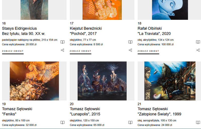Viewport: 201px width, 129px height.
Task: Open the Lunapolis painting thumbnail
Action: click(102, 81)
